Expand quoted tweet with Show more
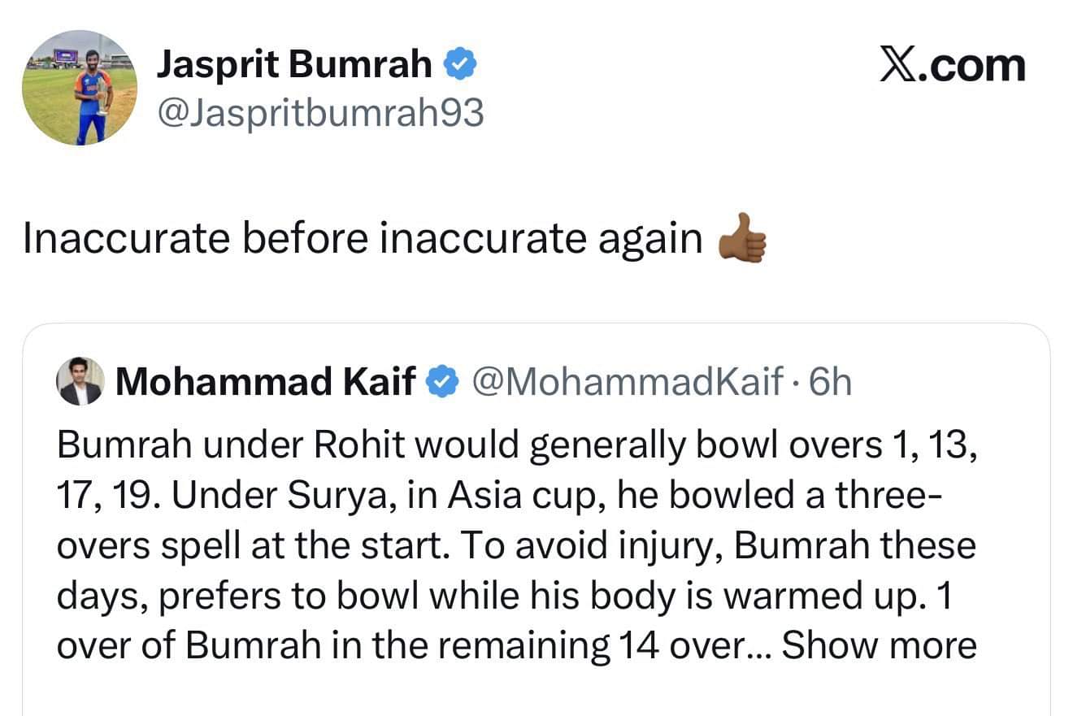This screenshot has width=1073, height=716. pyautogui.click(x=879, y=644)
